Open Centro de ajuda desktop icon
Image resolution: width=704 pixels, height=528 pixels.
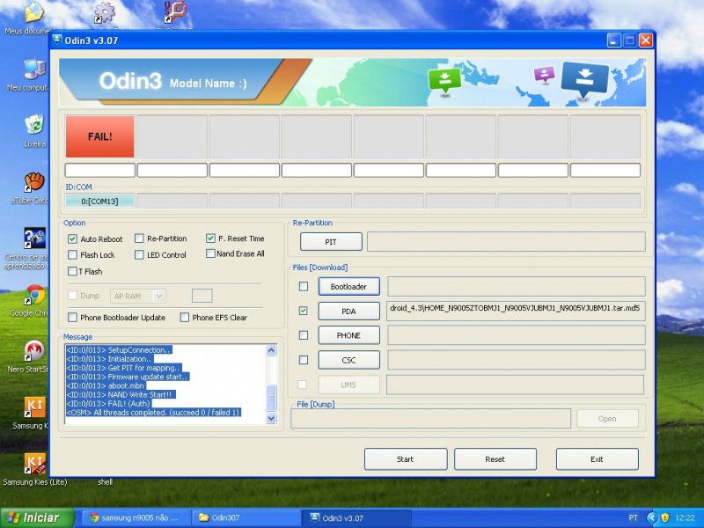[34, 238]
